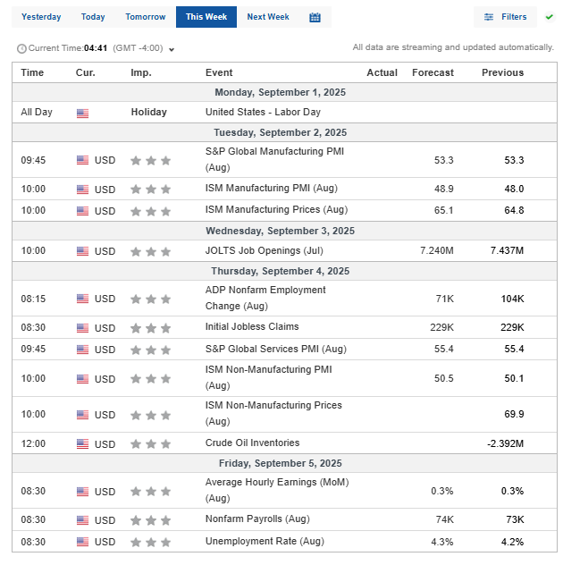Click the stars for ISM Manufacturing PMI

pyautogui.click(x=150, y=190)
